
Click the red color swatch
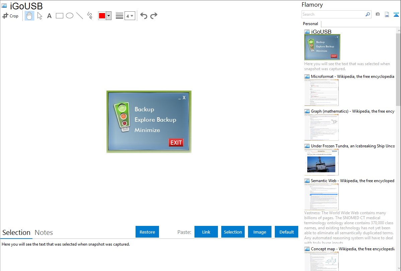[x=102, y=16]
